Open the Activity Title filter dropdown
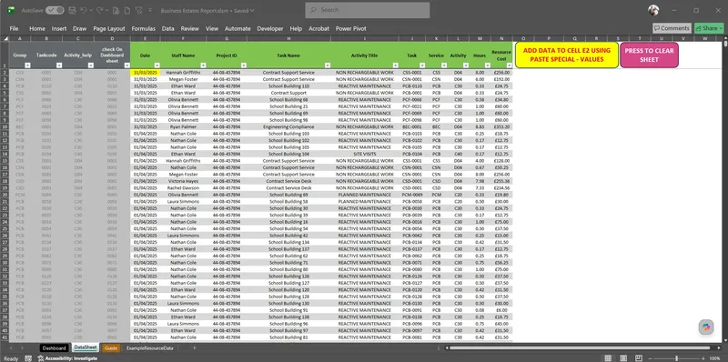 [396, 65]
